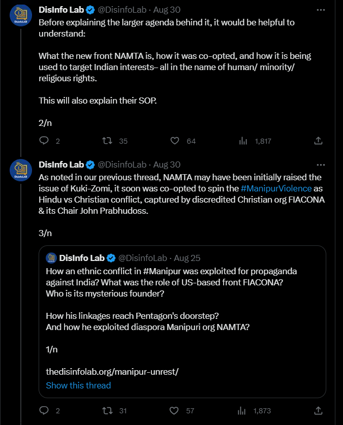343x425 pixels.
Task: Reply to the 3/n tweet
Action: 44,410
